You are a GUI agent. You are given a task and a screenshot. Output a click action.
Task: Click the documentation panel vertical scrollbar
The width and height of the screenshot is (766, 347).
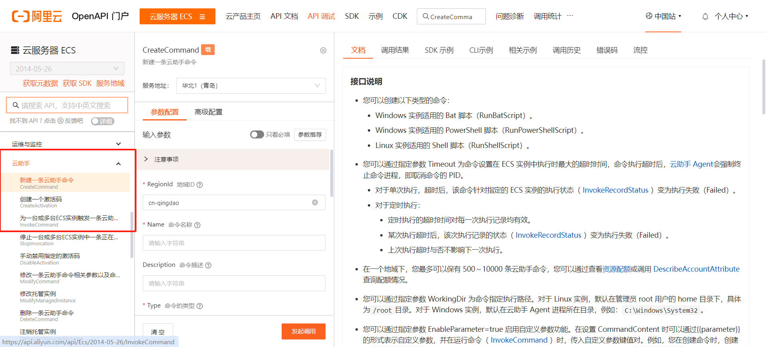click(x=764, y=88)
